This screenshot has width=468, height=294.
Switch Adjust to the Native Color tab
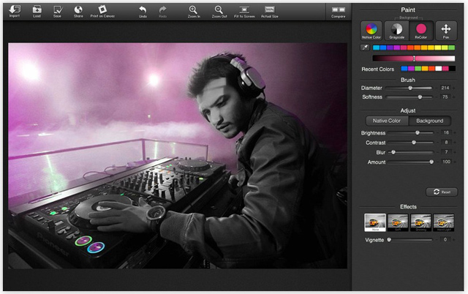[x=387, y=121]
